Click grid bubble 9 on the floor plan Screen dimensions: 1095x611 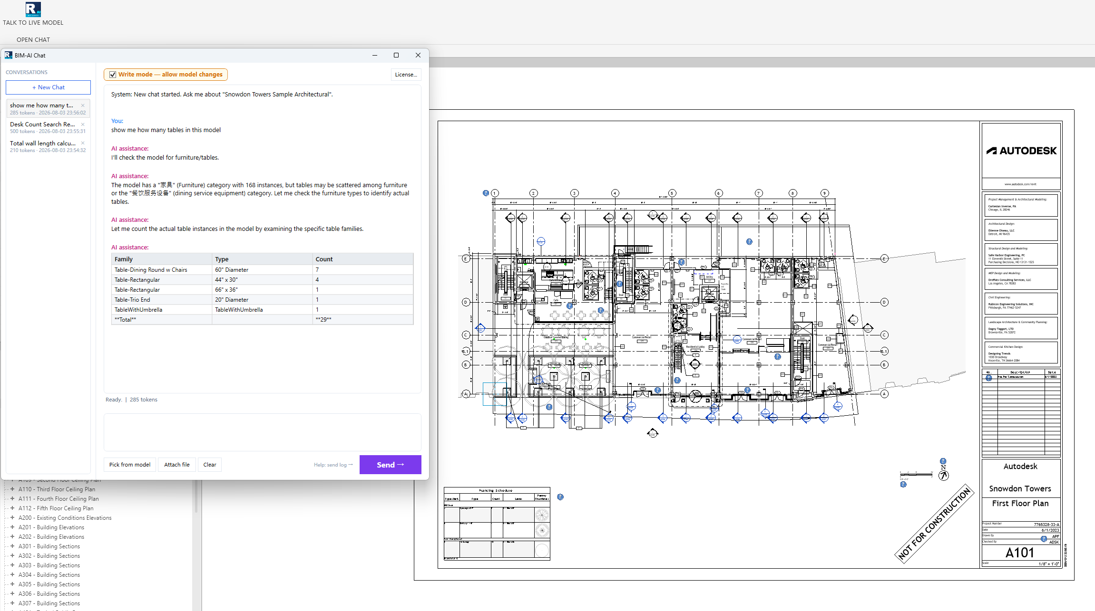824,193
